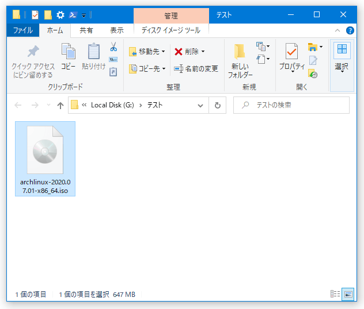Image resolution: width=364 pixels, height=309 pixels.
Task: Open the コピー先 (Copy to) dropdown
Action: [x=147, y=68]
